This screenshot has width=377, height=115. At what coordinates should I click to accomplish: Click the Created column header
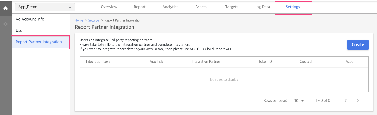(x=306, y=62)
